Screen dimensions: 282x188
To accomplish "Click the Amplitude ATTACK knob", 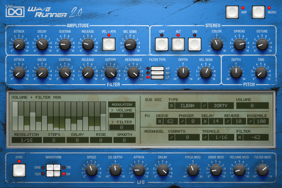I will (x=19, y=44).
